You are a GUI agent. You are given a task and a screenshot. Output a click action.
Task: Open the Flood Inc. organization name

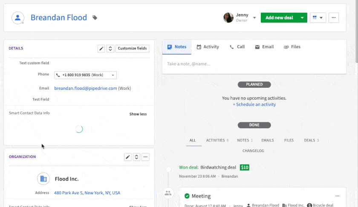(66, 179)
